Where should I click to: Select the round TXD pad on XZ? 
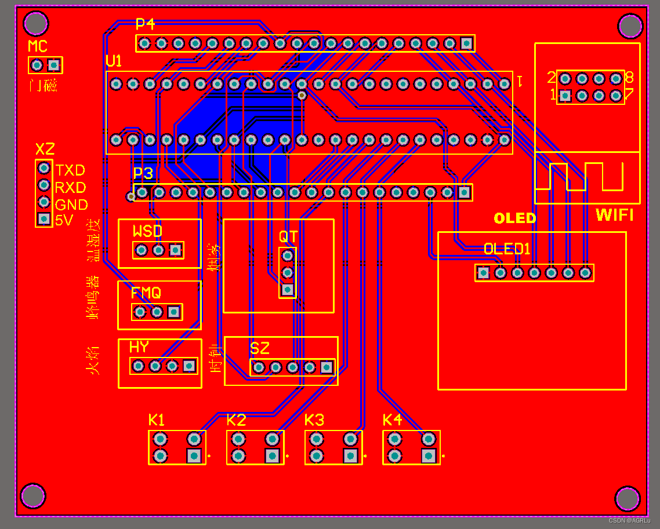coord(43,168)
